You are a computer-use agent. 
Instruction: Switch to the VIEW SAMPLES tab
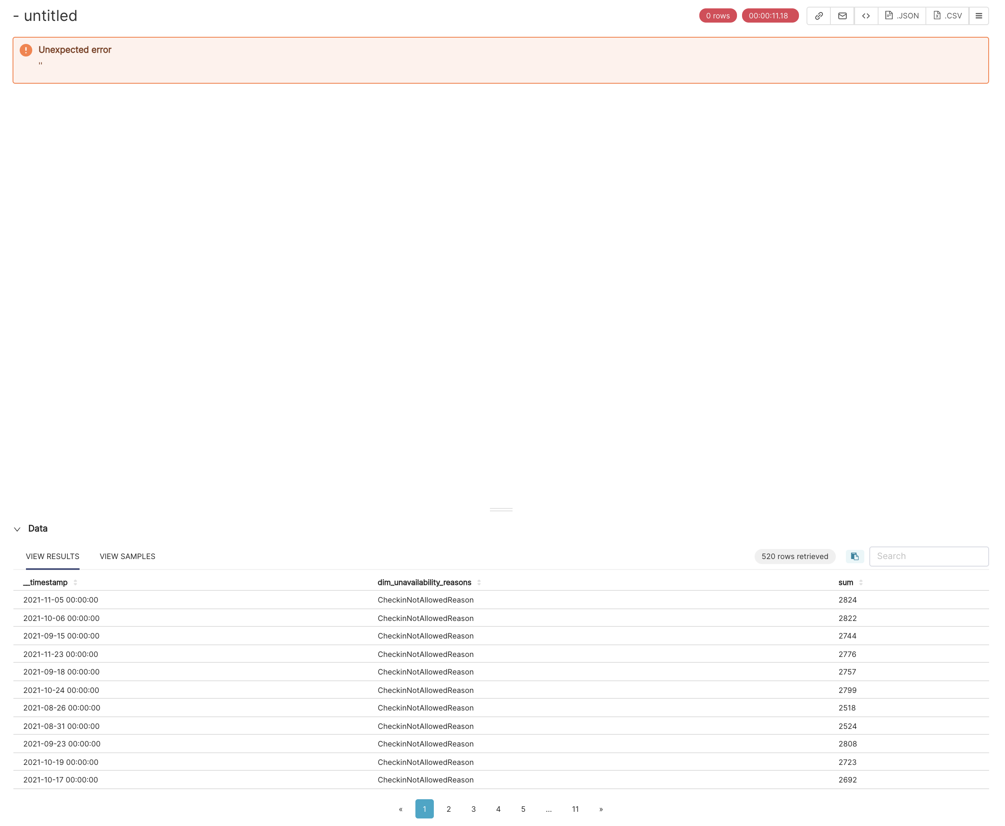(127, 556)
